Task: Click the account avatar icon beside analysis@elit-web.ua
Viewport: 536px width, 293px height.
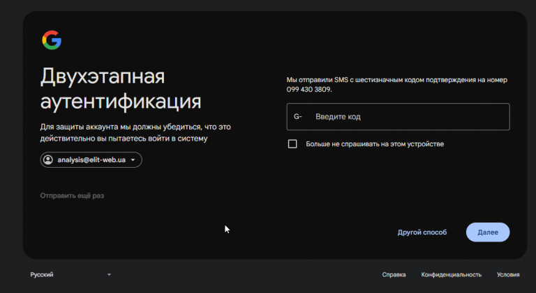Action: point(48,160)
